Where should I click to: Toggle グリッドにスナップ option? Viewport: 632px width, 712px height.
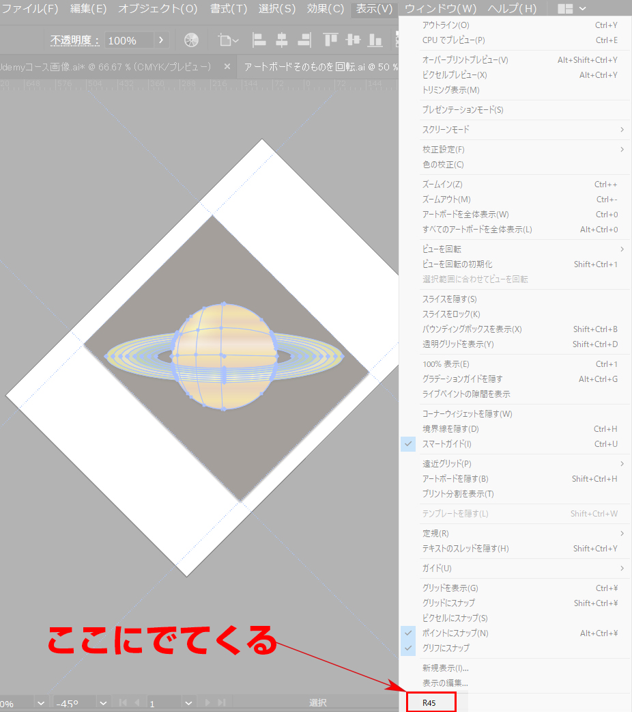pos(515,603)
